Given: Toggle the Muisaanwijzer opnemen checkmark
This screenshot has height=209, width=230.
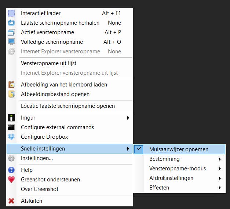Looking at the screenshot, I should click(139, 149).
